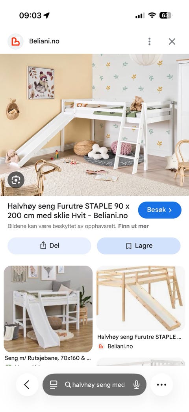Screen dimensions: 189x412
Task: Tap the Seng m/ Rutsjebane result caption
Action: (x=48, y=358)
